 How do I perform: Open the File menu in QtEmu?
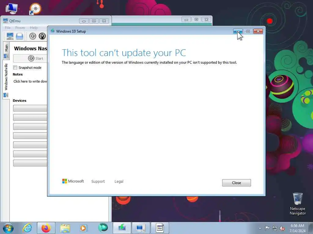click(x=8, y=28)
